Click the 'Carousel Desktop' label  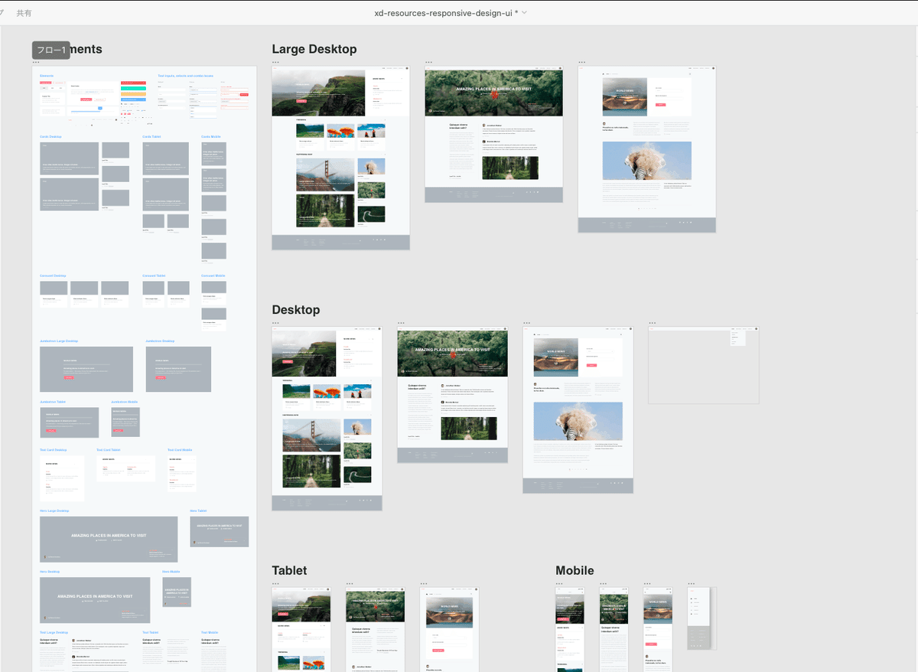(53, 276)
